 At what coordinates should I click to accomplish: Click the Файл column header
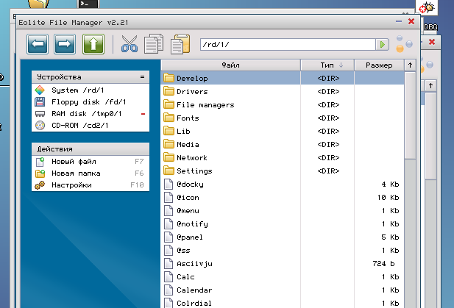click(x=230, y=65)
